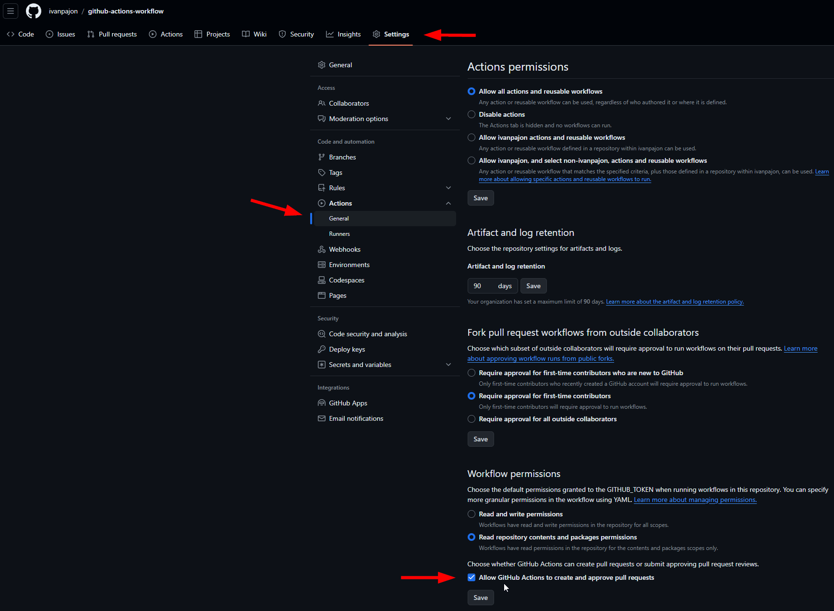Select Require approval for first-time contributors
834x611 pixels.
(x=471, y=396)
